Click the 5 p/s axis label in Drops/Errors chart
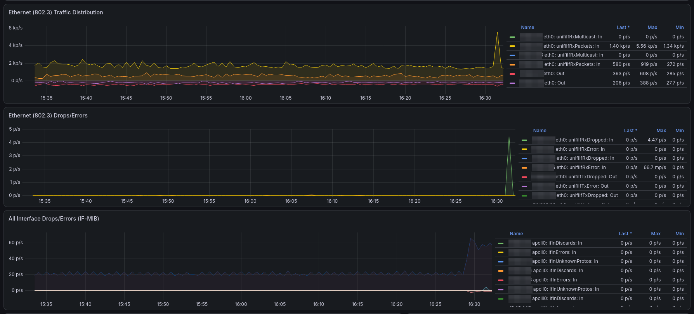Image resolution: width=694 pixels, height=314 pixels. [14, 129]
